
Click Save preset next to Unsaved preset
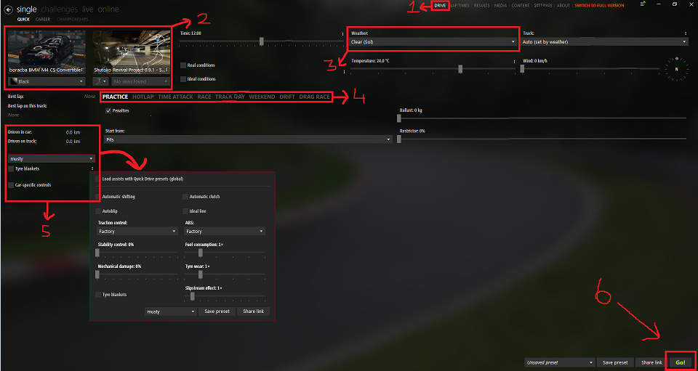[615, 362]
